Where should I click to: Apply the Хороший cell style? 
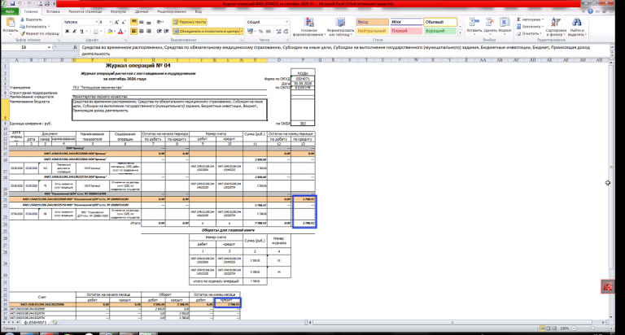(440, 31)
